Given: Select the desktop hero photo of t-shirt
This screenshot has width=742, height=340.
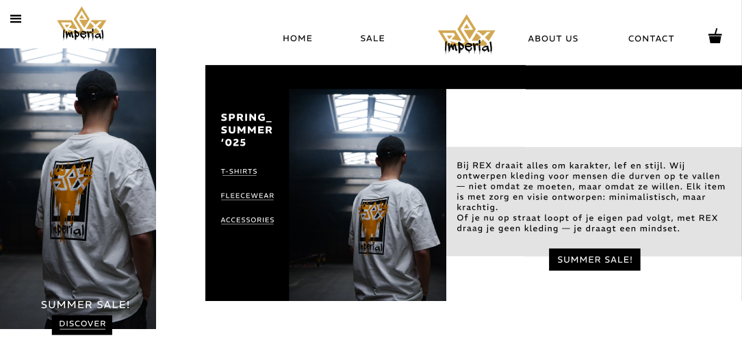Looking at the screenshot, I should pyautogui.click(x=367, y=195).
